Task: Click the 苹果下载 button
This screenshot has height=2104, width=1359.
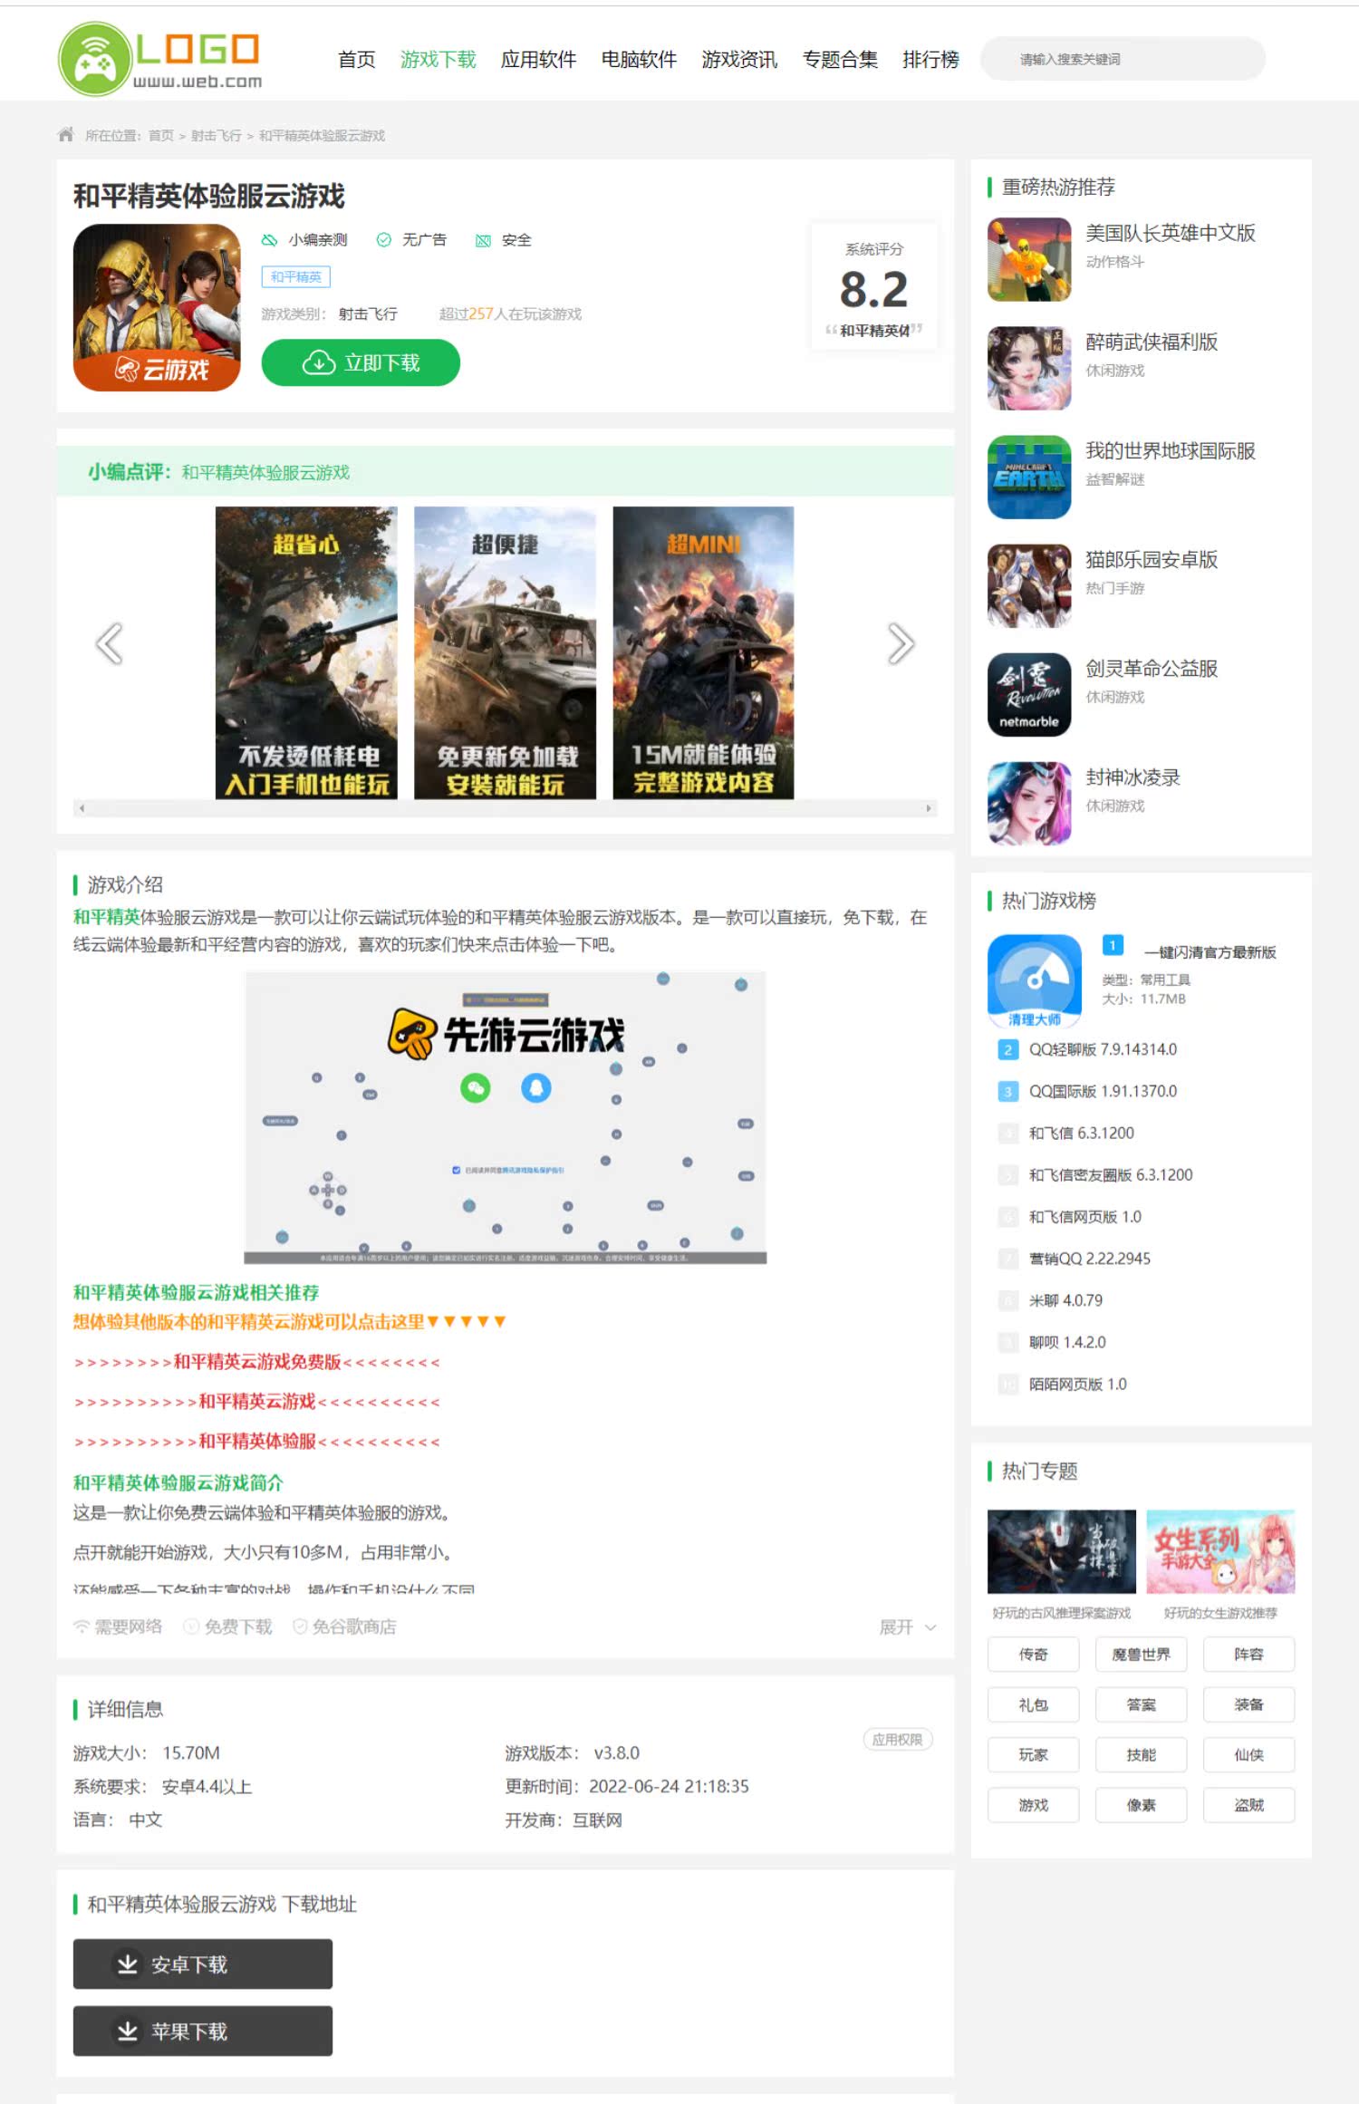Action: 203,2031
